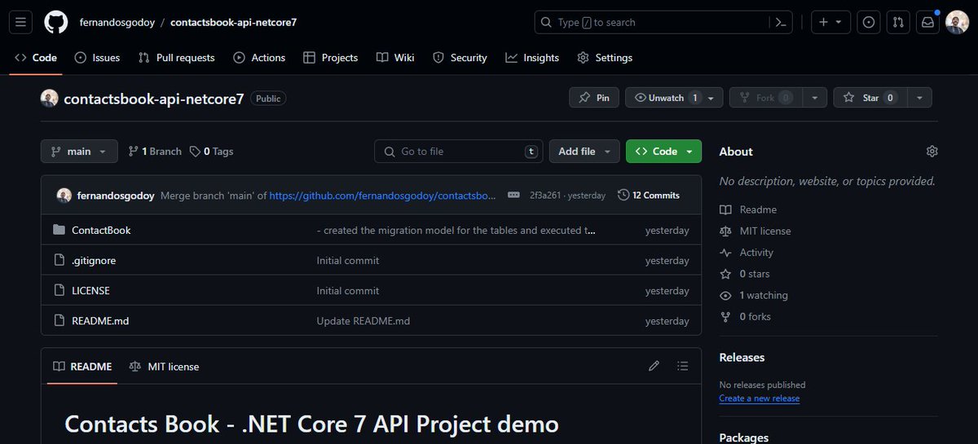Switch to the Settings tab
The width and height of the screenshot is (978, 444).
[x=605, y=58]
